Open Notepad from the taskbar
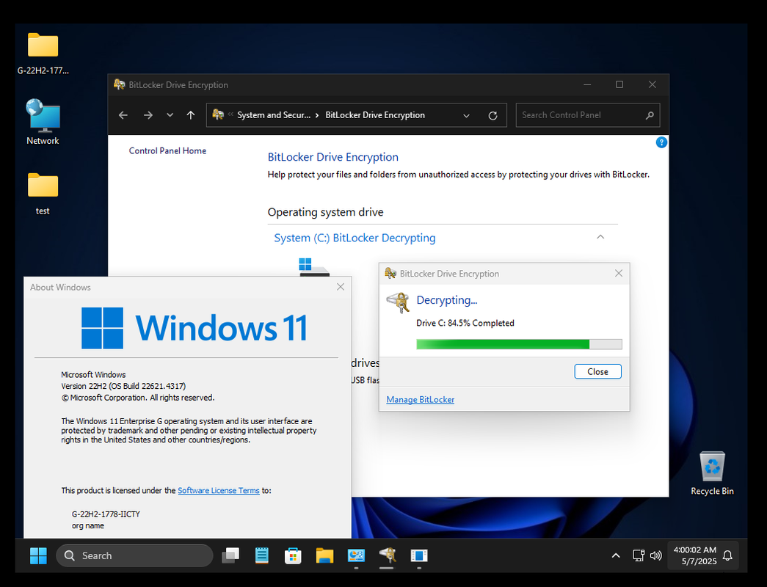The image size is (767, 587). 262,555
